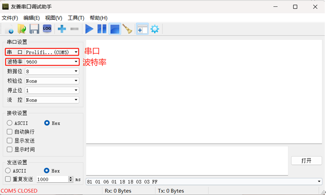Screen dimensions: 326x195
Task: Open the 波特率 9600 dropdown
Action: click(52, 62)
